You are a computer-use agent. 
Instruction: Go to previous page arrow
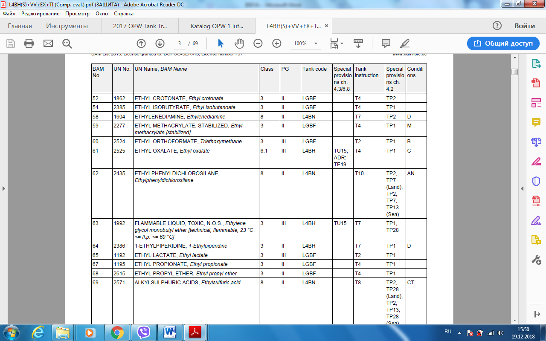click(141, 43)
